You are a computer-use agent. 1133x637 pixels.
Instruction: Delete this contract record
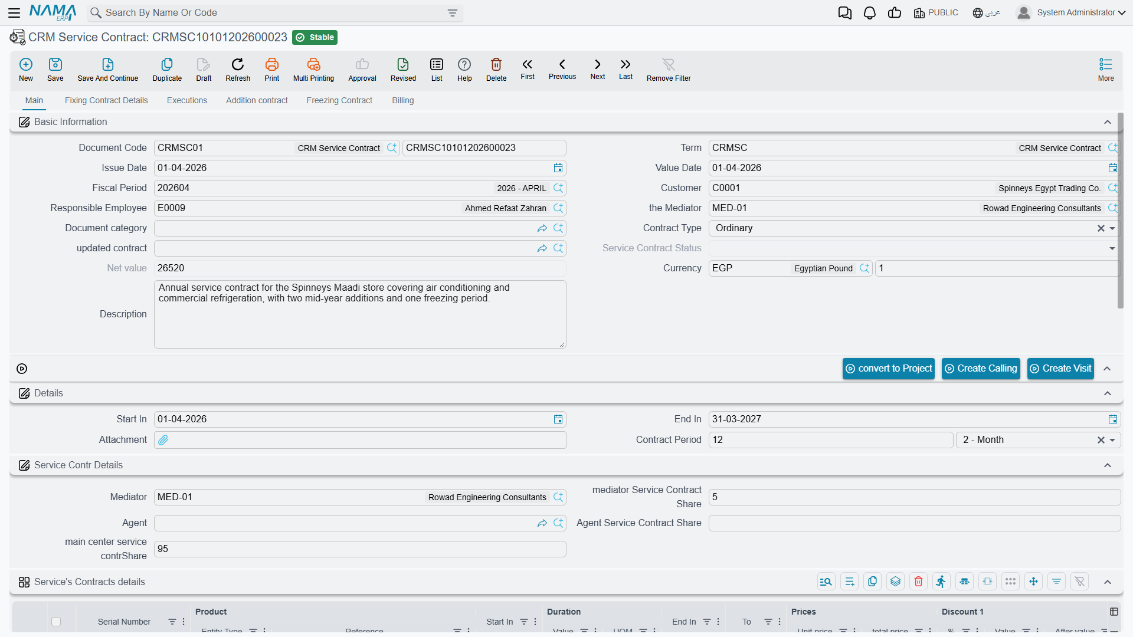point(496,69)
